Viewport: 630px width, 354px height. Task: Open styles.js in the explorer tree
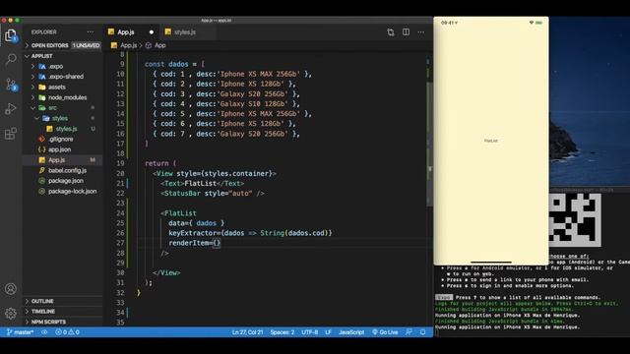click(x=66, y=129)
